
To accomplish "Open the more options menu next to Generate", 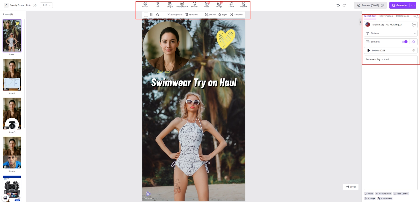I will (x=413, y=5).
